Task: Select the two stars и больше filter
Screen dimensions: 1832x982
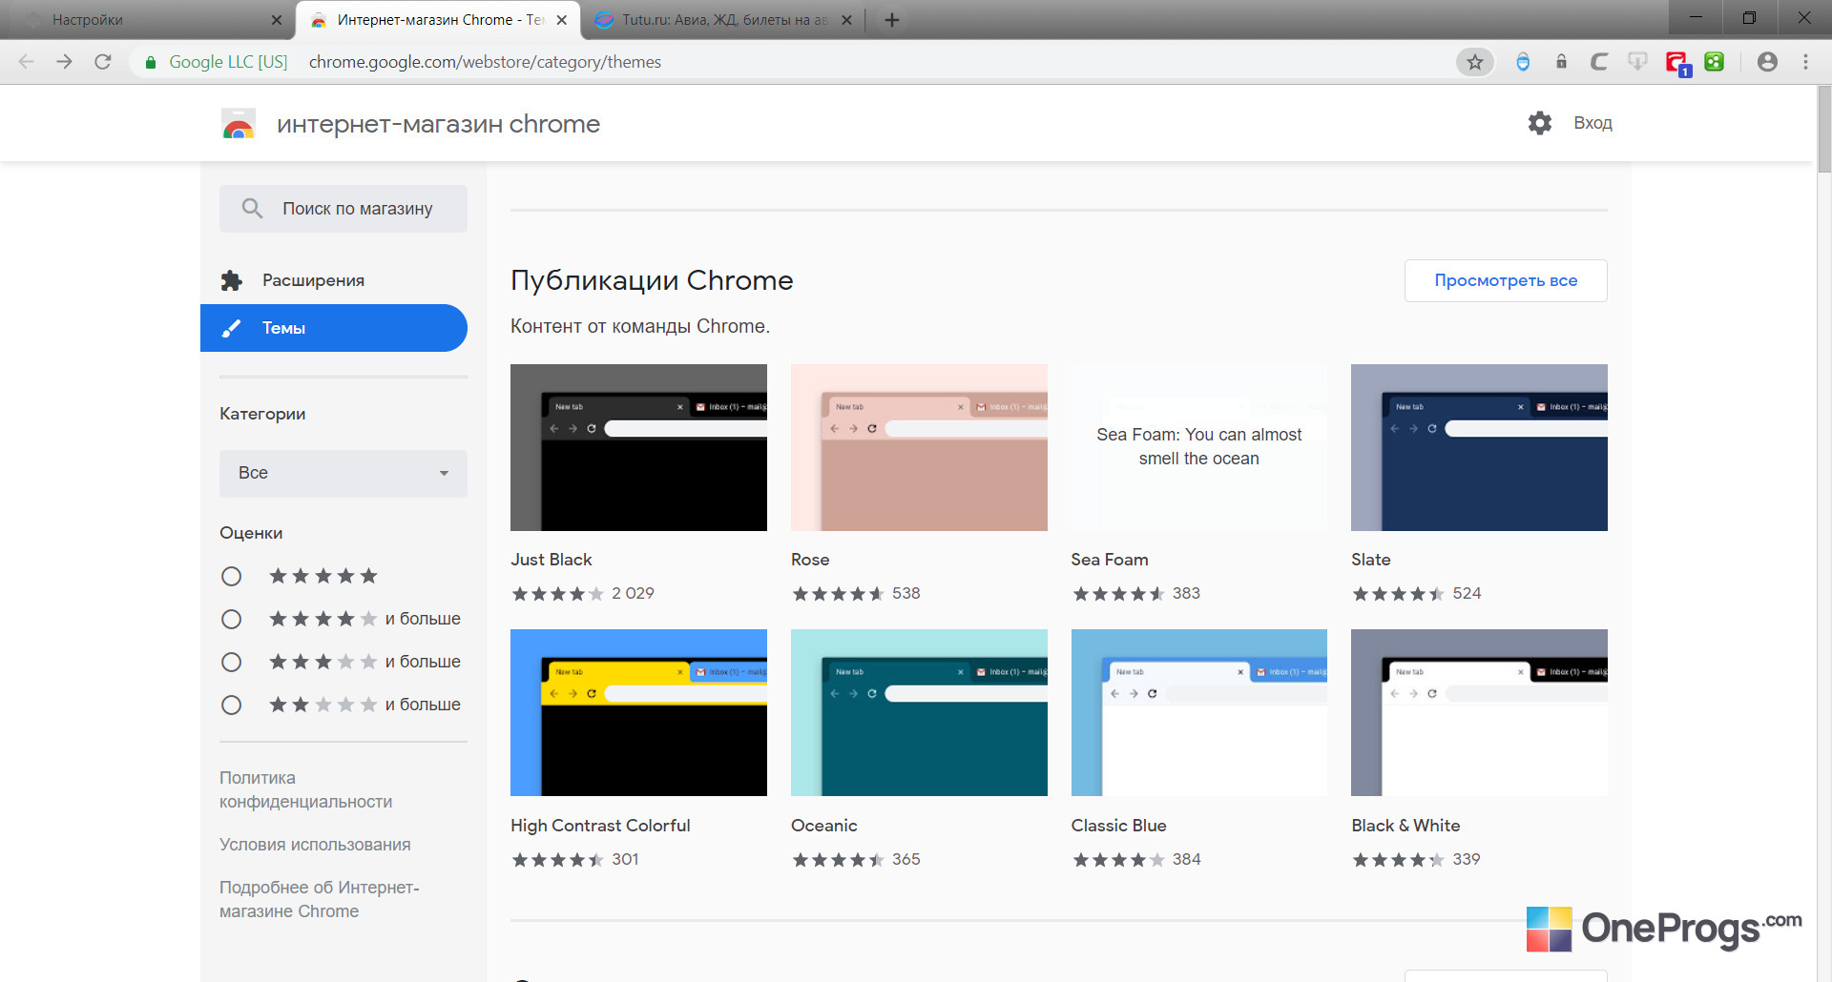Action: point(231,705)
